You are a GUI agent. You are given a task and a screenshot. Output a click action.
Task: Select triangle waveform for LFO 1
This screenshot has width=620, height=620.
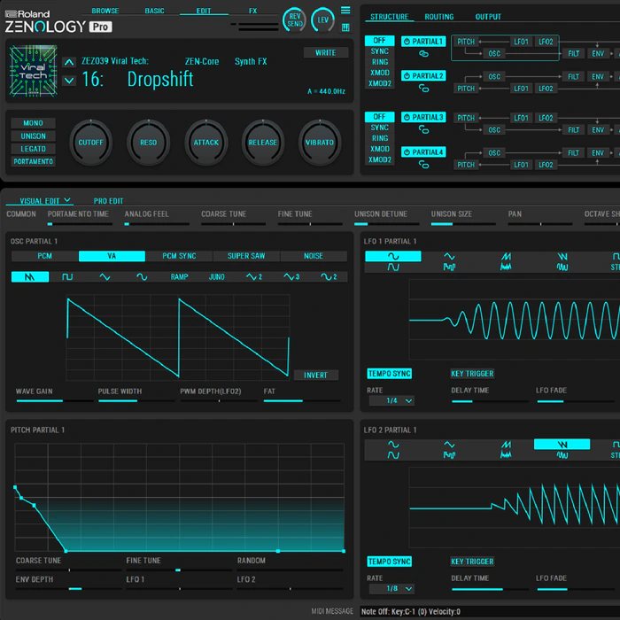[x=449, y=256]
